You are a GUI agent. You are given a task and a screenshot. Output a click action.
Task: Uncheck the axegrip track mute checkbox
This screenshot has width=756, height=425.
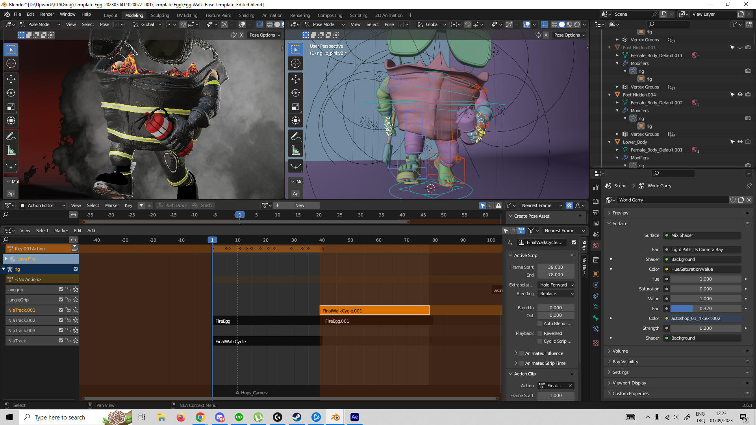(61, 289)
